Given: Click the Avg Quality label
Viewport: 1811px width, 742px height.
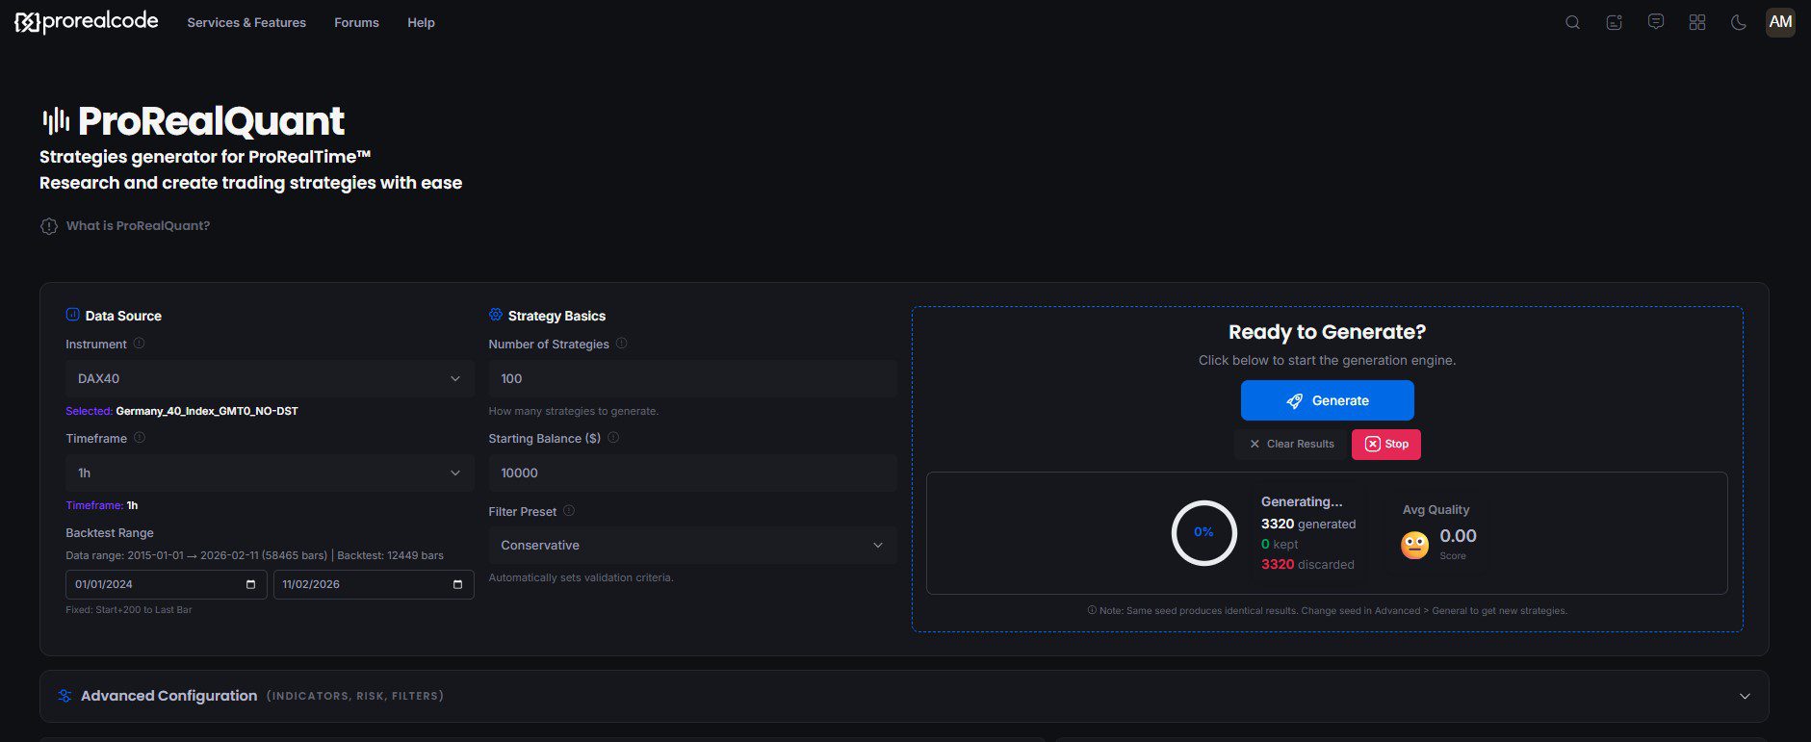Looking at the screenshot, I should pos(1436,510).
